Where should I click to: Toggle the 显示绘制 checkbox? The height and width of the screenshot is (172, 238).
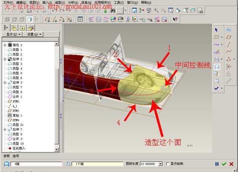coord(167,164)
